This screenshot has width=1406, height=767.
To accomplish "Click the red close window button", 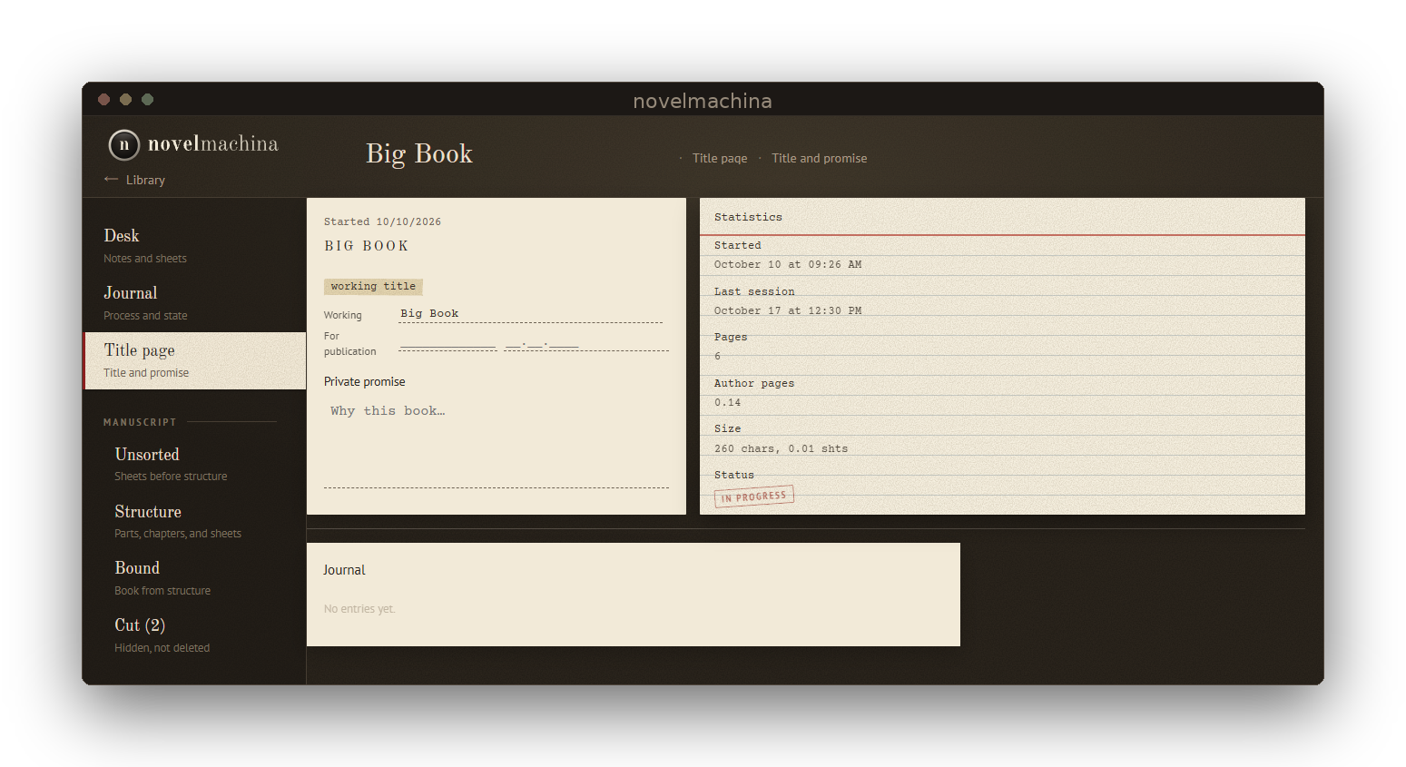I will pos(103,99).
